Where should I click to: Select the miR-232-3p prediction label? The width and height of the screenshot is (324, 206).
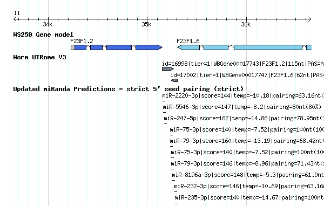click(x=249, y=186)
